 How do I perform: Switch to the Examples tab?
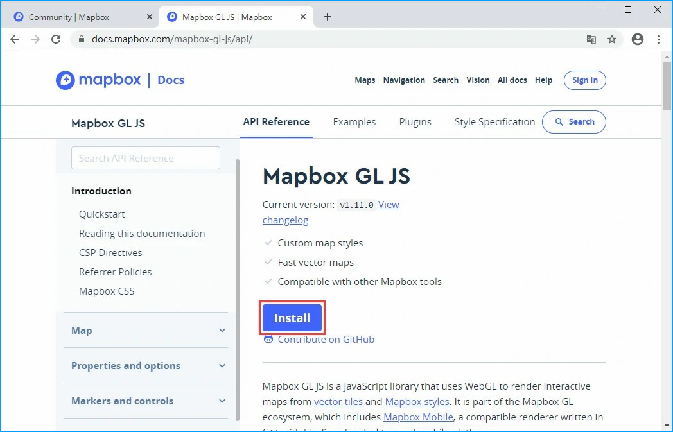(354, 121)
